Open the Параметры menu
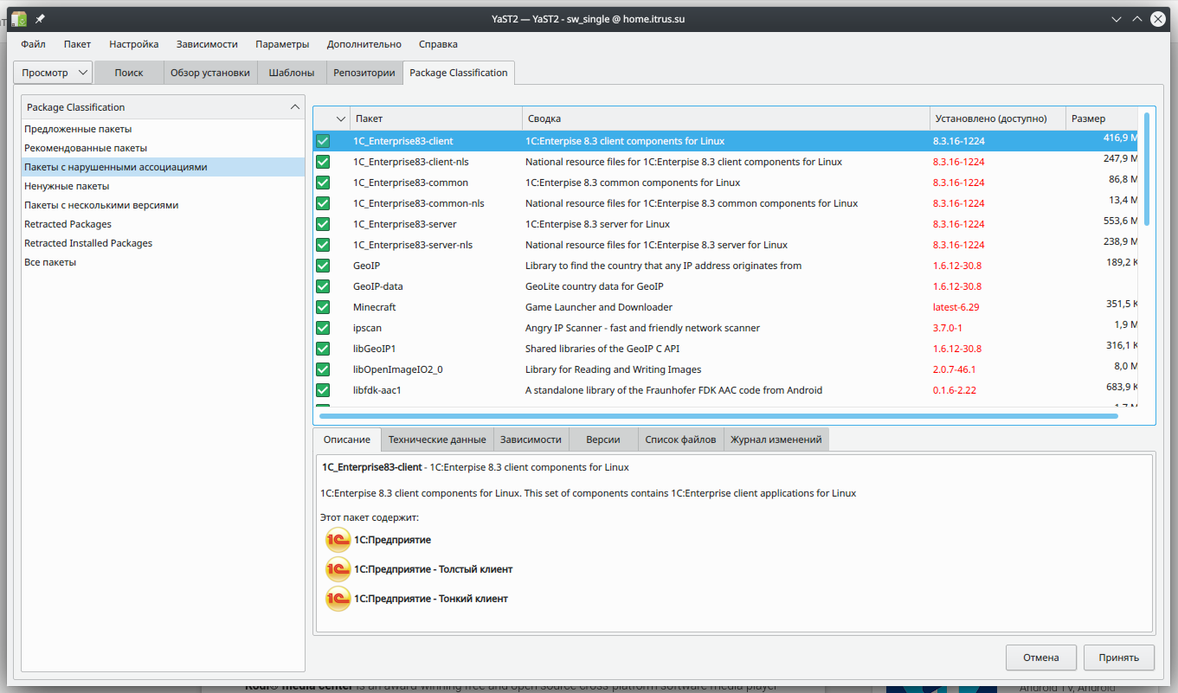The height and width of the screenshot is (693, 1178). click(x=282, y=44)
